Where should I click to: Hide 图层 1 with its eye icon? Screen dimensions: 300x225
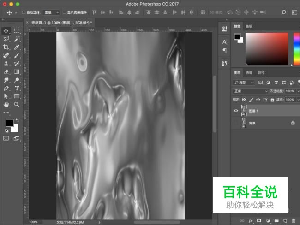(236, 111)
